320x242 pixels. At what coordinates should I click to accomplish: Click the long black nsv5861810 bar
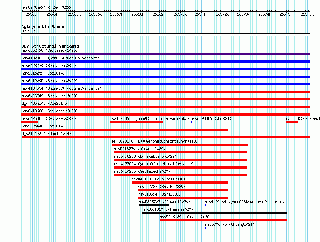[x=214, y=213]
